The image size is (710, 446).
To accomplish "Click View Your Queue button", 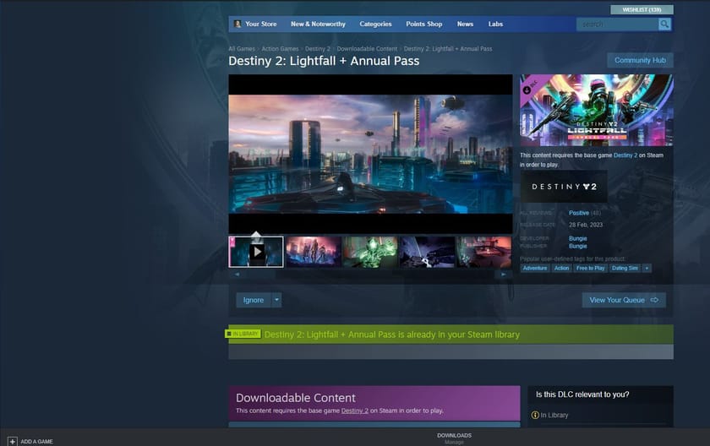I will coord(624,300).
